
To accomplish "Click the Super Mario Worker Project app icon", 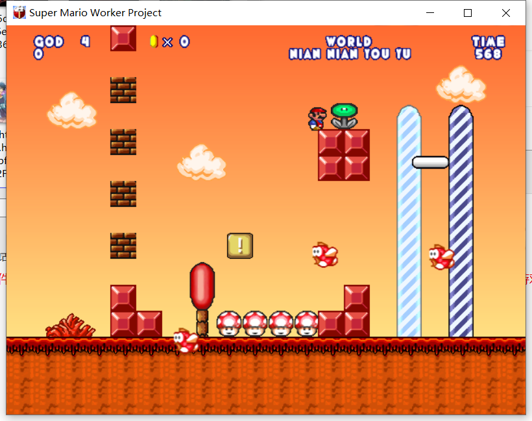I will tap(19, 12).
